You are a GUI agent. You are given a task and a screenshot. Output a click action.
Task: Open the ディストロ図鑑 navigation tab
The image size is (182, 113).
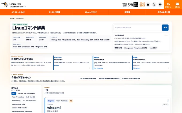pos(54,12)
